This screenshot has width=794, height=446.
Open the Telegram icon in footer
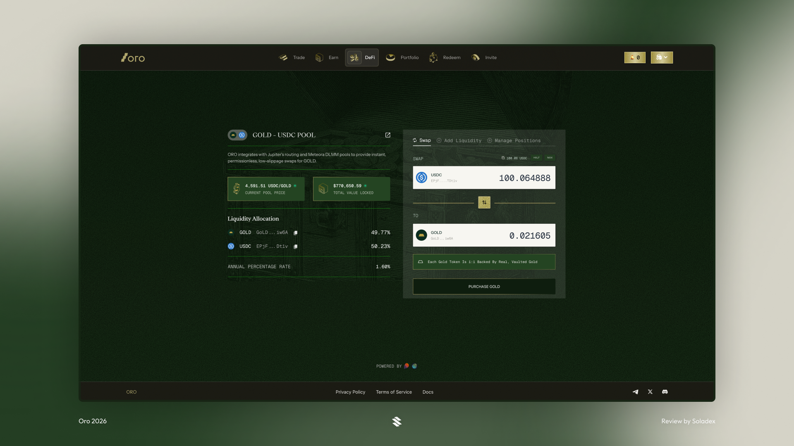[x=635, y=391]
